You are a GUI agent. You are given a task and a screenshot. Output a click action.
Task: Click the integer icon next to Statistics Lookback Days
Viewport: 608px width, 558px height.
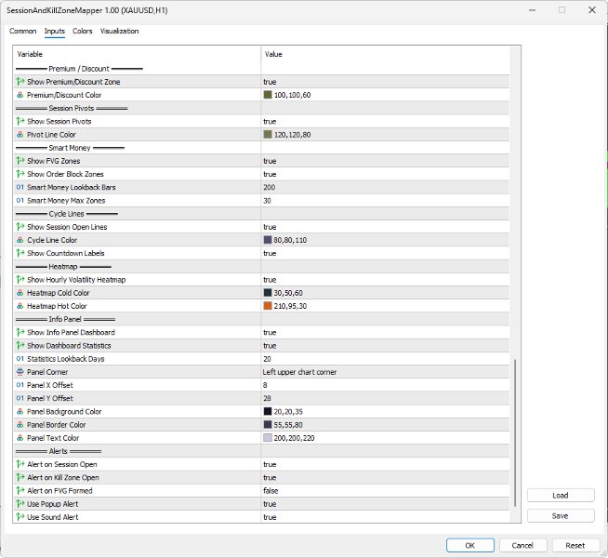pyautogui.click(x=20, y=359)
